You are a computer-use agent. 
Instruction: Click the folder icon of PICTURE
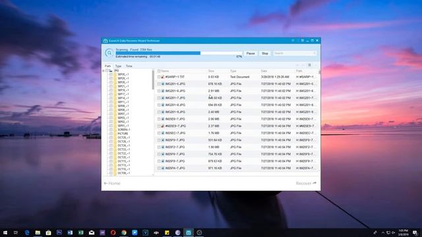click(115, 134)
